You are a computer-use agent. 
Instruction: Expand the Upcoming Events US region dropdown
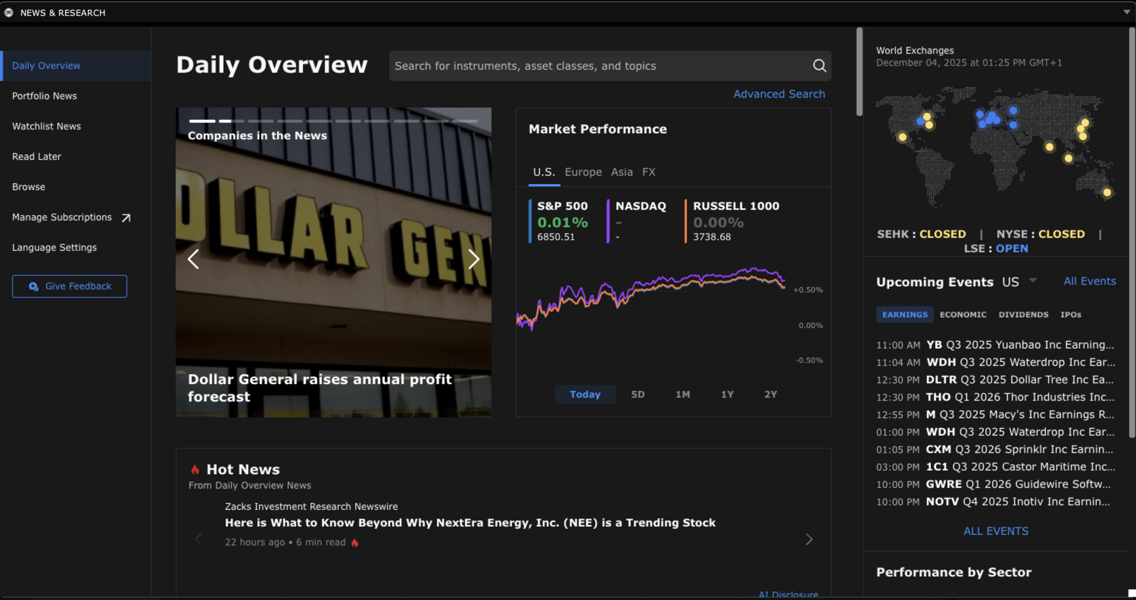point(1033,281)
